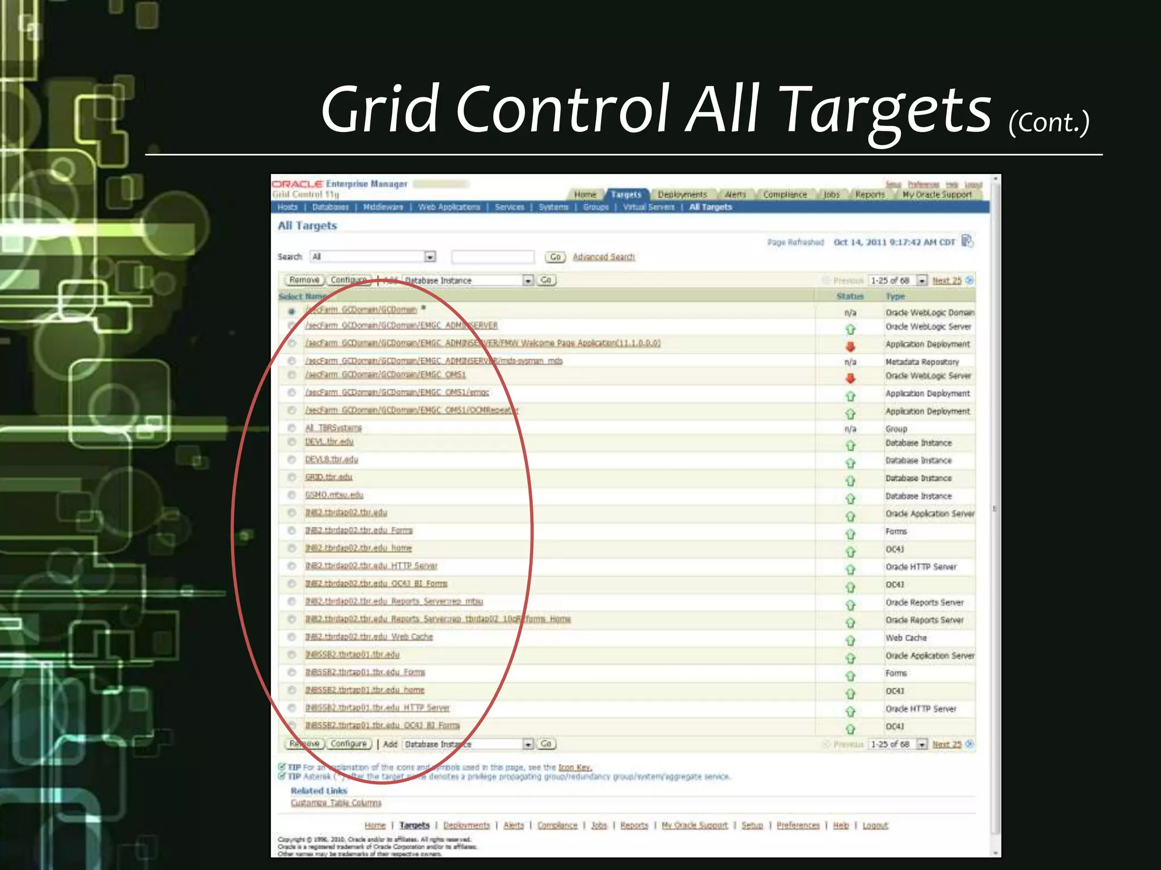Viewport: 1161px width, 870px height.
Task: Open the top 1-25 of 68 page range dropdown
Action: pyautogui.click(x=898, y=280)
